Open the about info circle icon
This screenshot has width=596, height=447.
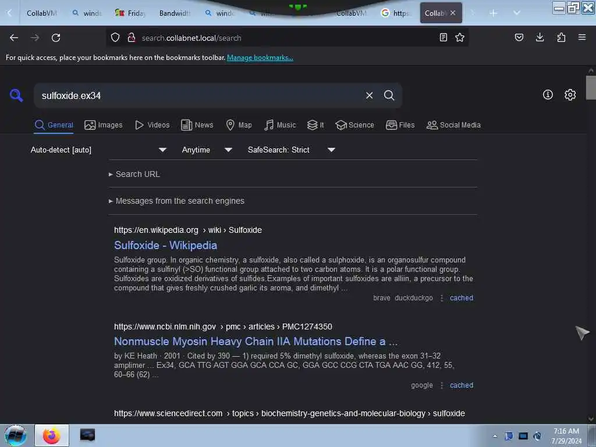pos(548,95)
